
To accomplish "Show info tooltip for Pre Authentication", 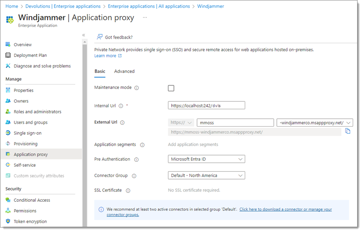I will click(136, 160).
